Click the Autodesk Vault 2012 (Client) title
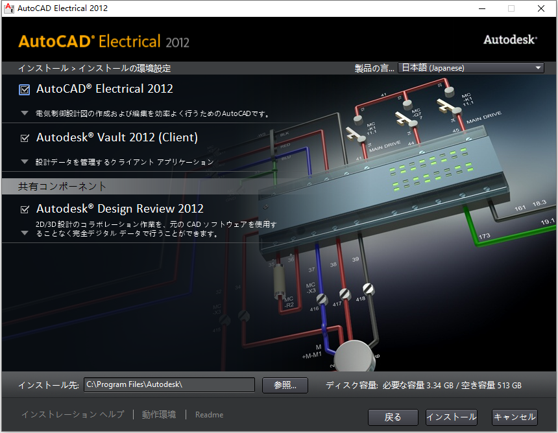Viewport: 558px width, 433px height. (x=117, y=137)
